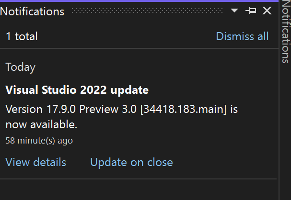Close the Notifications panel with X
The width and height of the screenshot is (291, 200).
(267, 11)
